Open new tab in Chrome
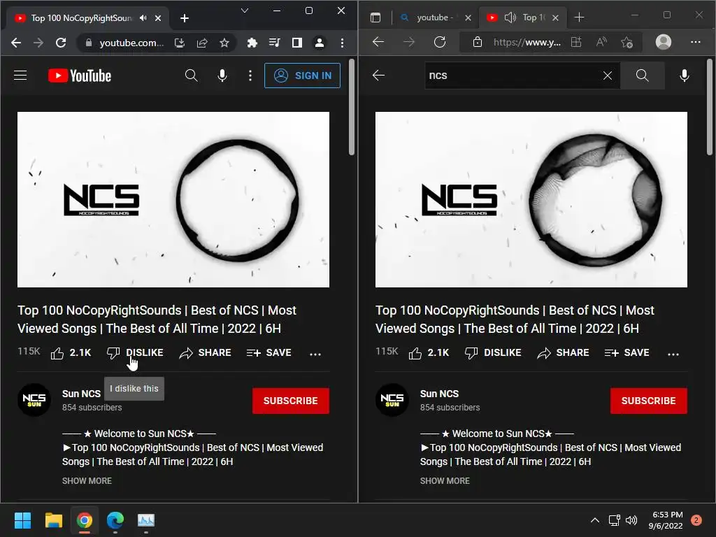The height and width of the screenshot is (537, 716). point(185,17)
